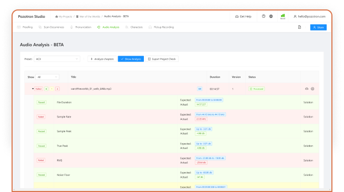This screenshot has height=192, width=344.
Task: Collapse the waroftheworlds mp3 row
Action: [x=33, y=89]
